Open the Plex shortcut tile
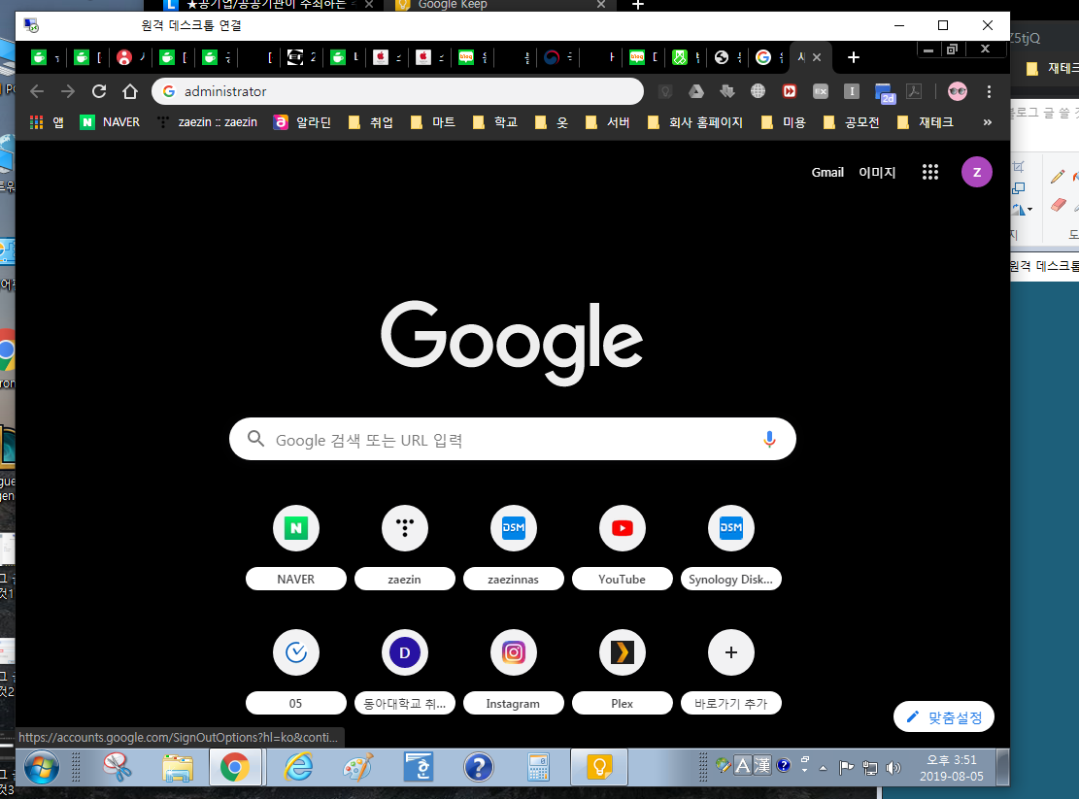This screenshot has width=1079, height=799. click(x=623, y=672)
